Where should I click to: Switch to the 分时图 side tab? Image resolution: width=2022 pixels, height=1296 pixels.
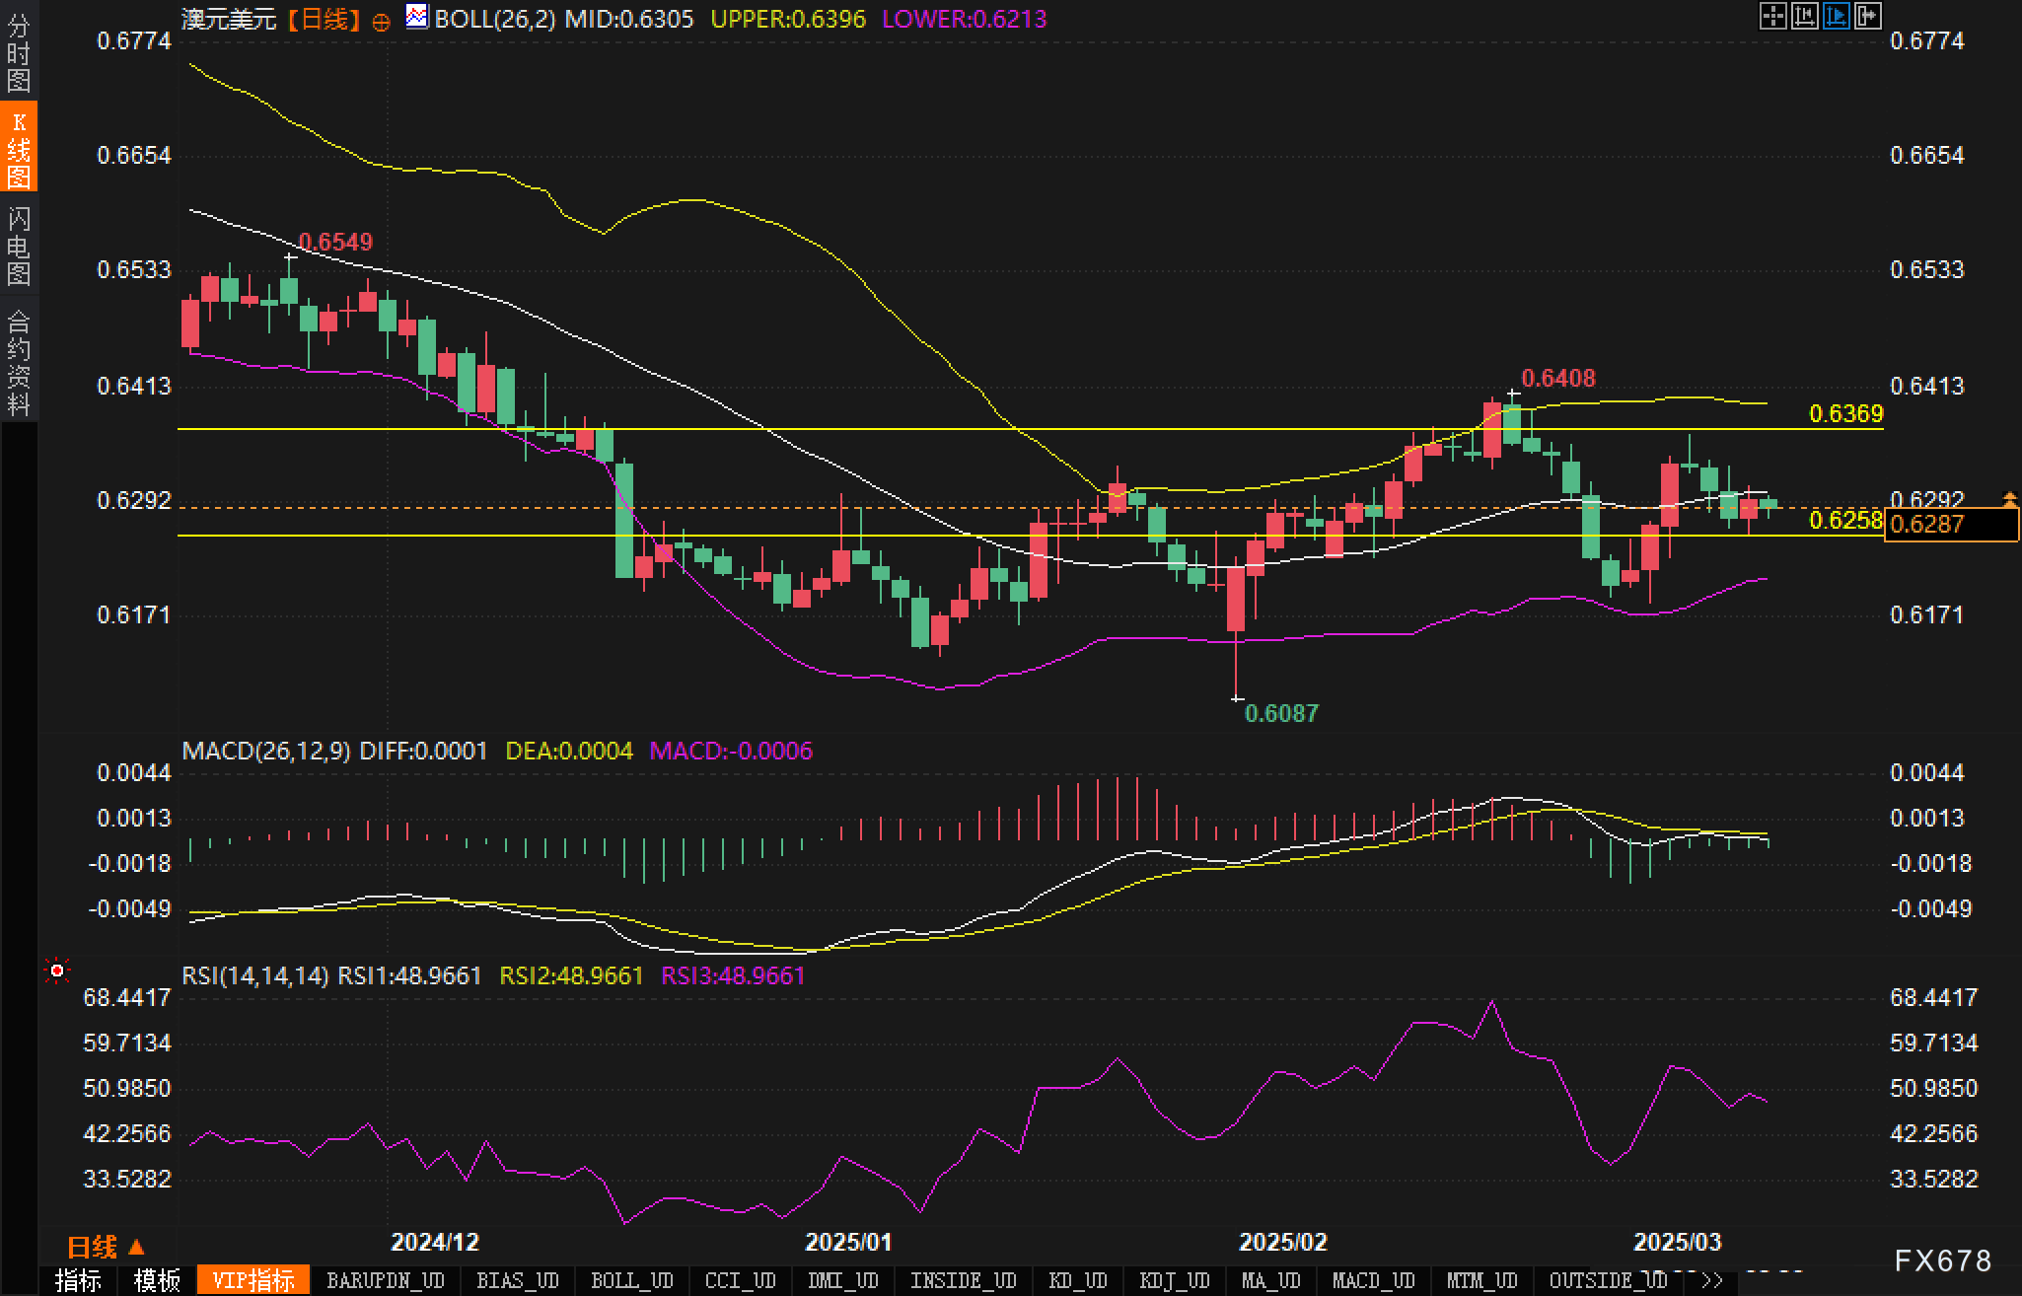pos(19,52)
